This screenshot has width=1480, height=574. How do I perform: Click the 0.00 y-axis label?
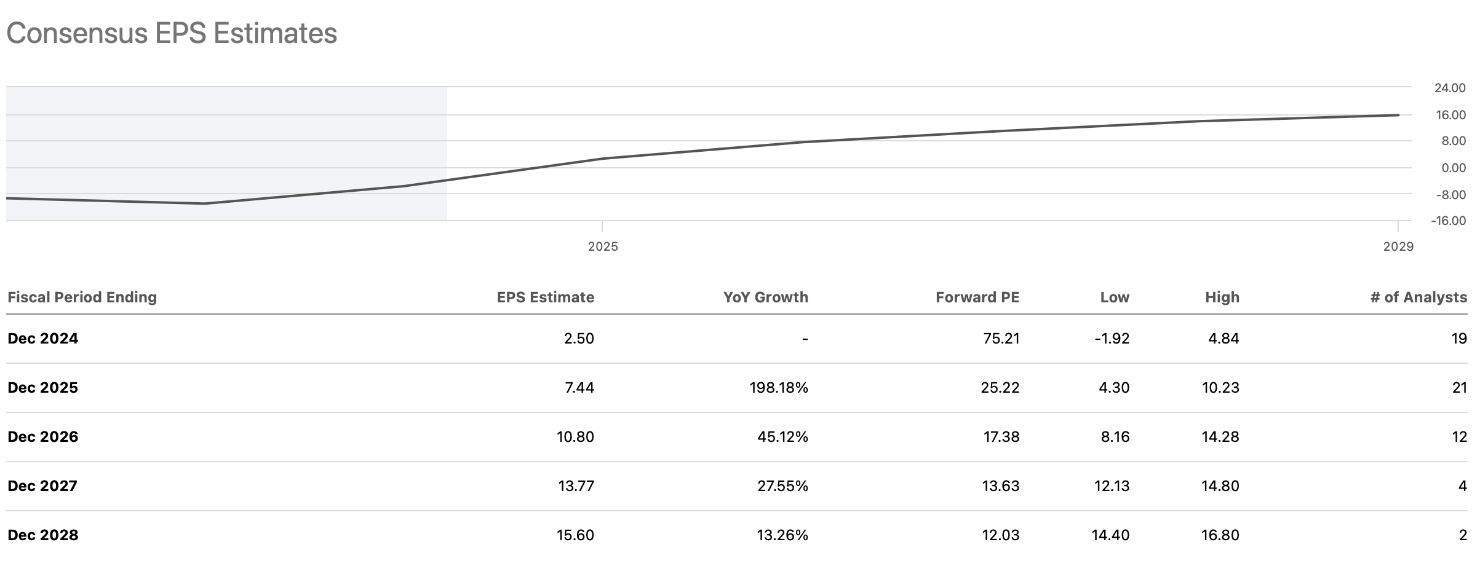click(1454, 168)
